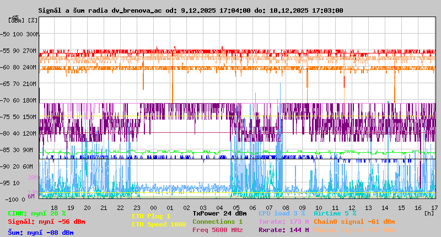The height and width of the screenshot is (237, 441).
Task: Click the 00 hour mark on time axis
Action: pyautogui.click(x=154, y=207)
